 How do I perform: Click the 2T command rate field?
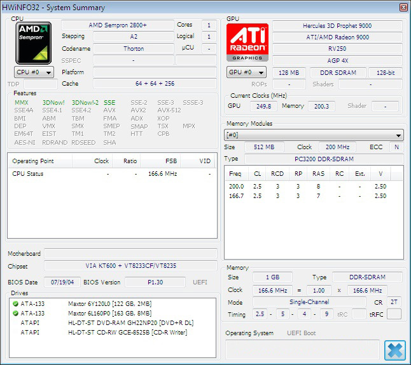click(394, 302)
